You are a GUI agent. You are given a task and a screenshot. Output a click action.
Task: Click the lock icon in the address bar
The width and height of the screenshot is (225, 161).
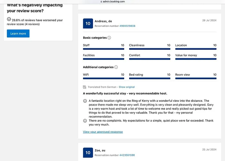(x=102, y=2)
